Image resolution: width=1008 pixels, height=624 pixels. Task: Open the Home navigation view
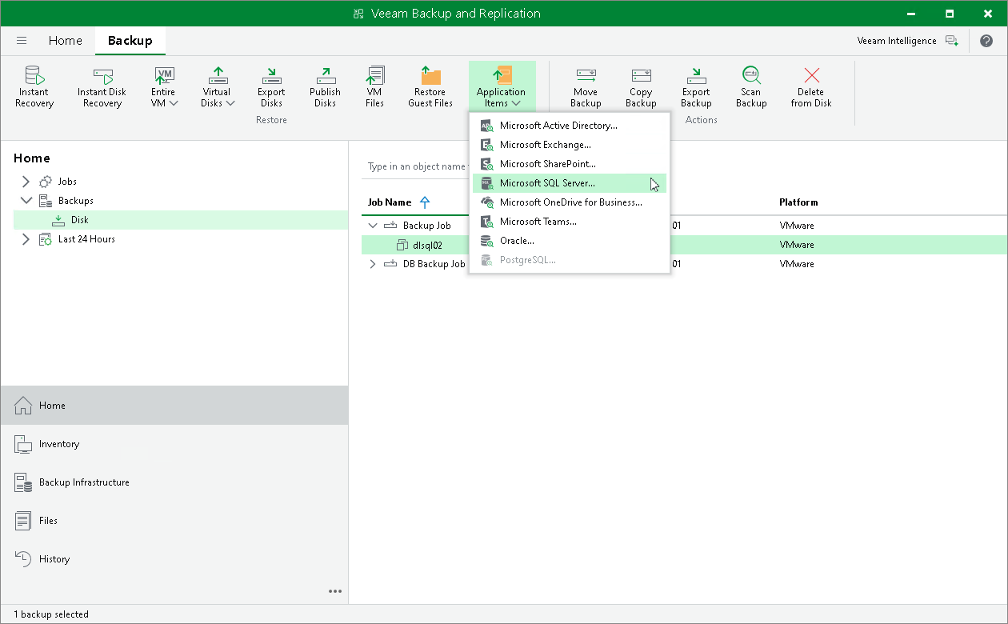[174, 406]
